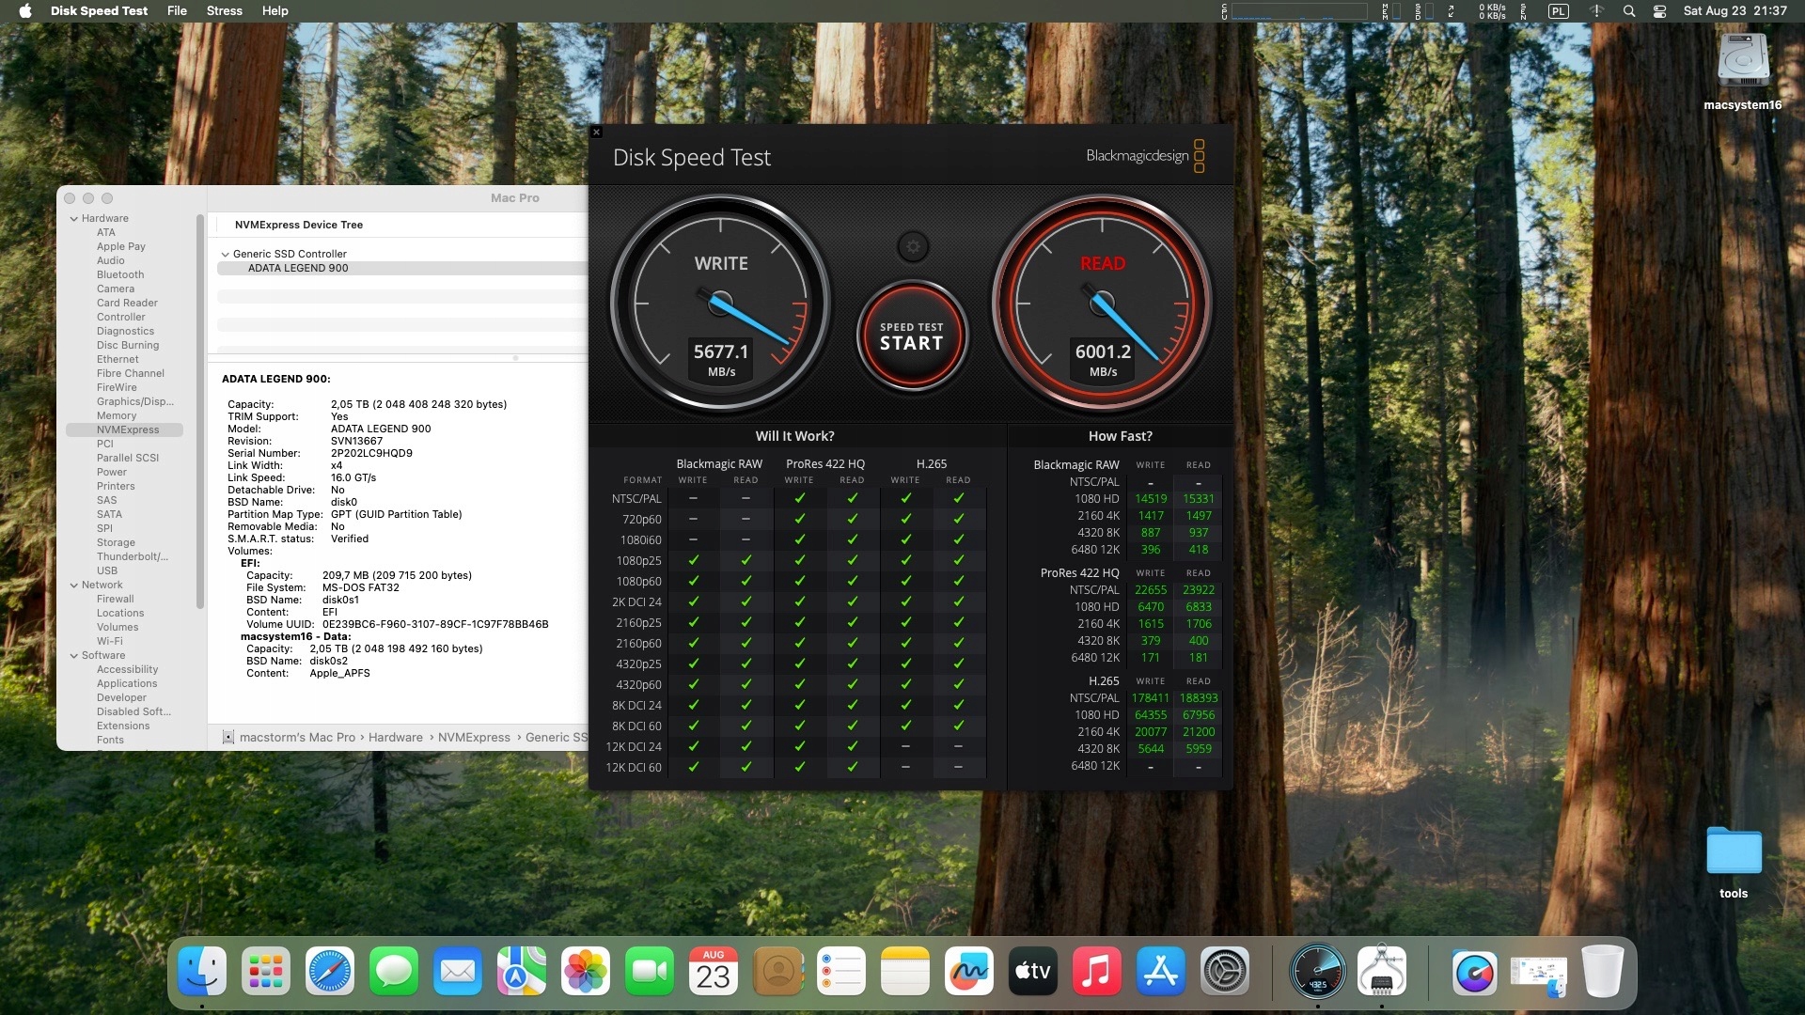
Task: Click NVMExpress in the path bar
Action: (474, 738)
